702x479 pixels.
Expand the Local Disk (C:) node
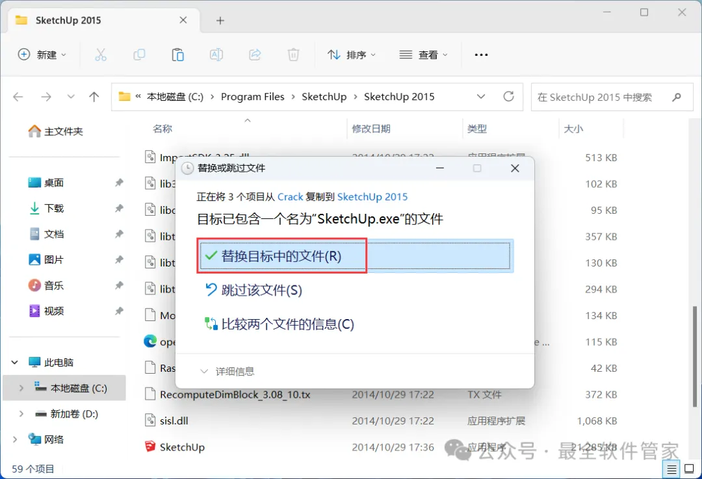click(21, 388)
